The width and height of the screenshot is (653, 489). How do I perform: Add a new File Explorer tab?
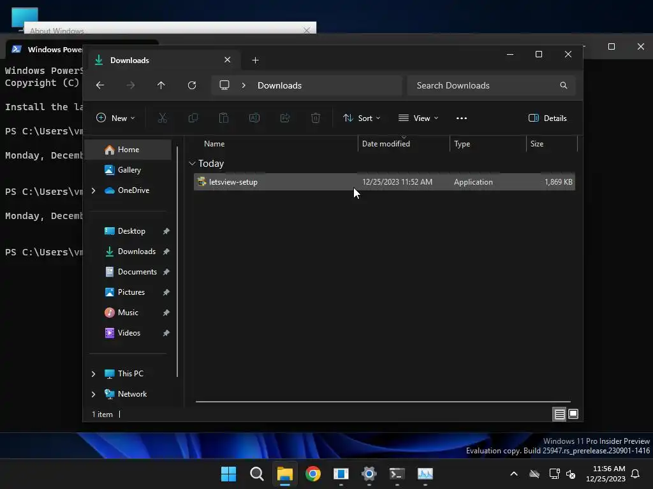255,60
